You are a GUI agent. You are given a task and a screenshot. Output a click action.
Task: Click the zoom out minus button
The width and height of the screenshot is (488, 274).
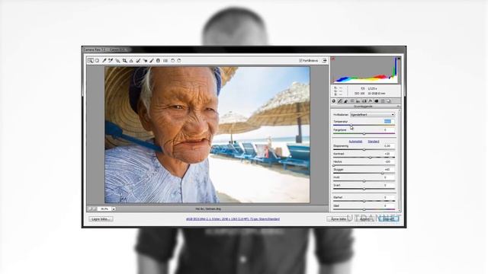(90, 209)
